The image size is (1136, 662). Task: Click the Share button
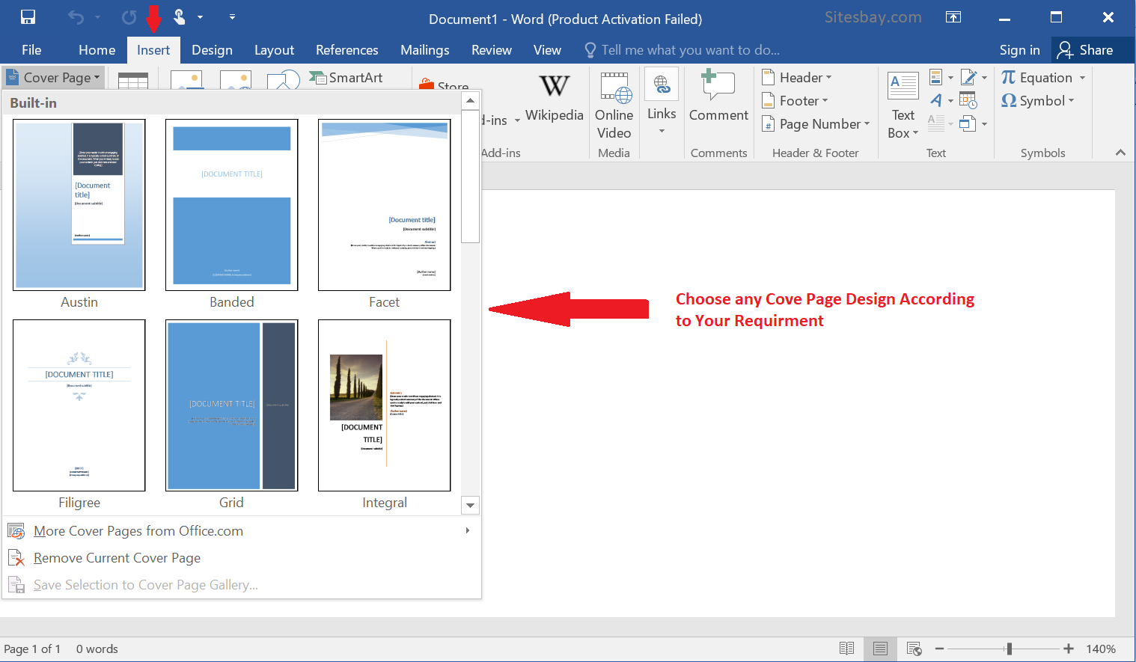click(x=1086, y=50)
